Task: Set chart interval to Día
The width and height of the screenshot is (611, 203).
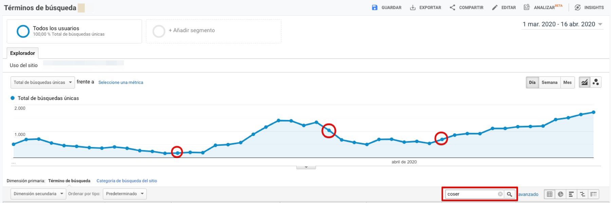Action: coord(532,82)
